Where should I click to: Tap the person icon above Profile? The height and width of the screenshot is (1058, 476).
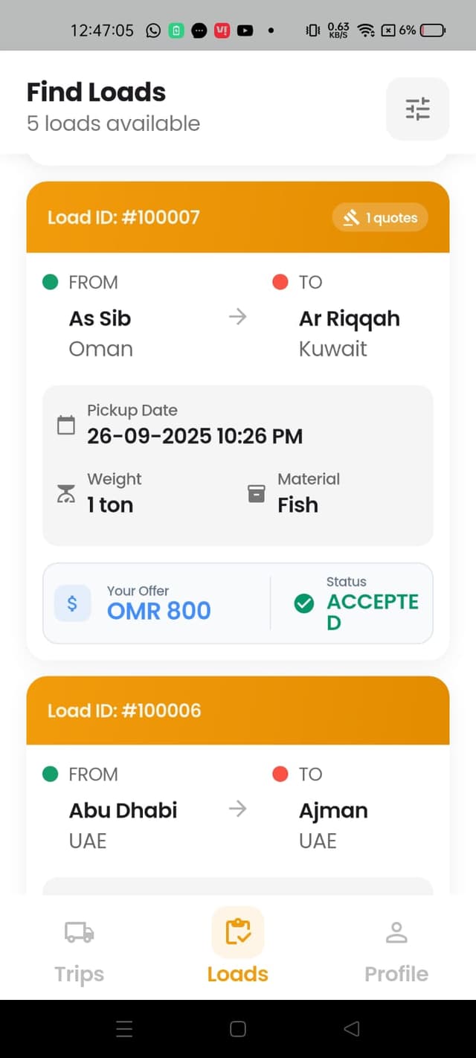coord(396,932)
